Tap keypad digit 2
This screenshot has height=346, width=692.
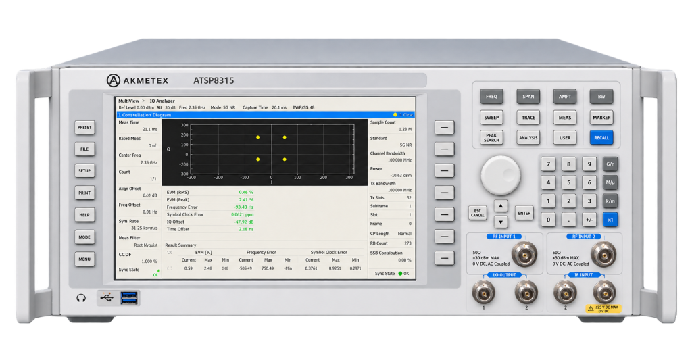point(568,201)
